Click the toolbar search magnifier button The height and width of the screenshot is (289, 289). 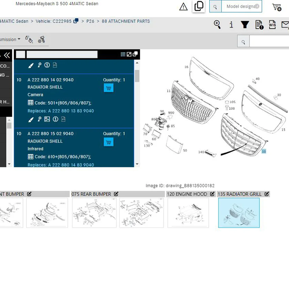pyautogui.click(x=243, y=41)
